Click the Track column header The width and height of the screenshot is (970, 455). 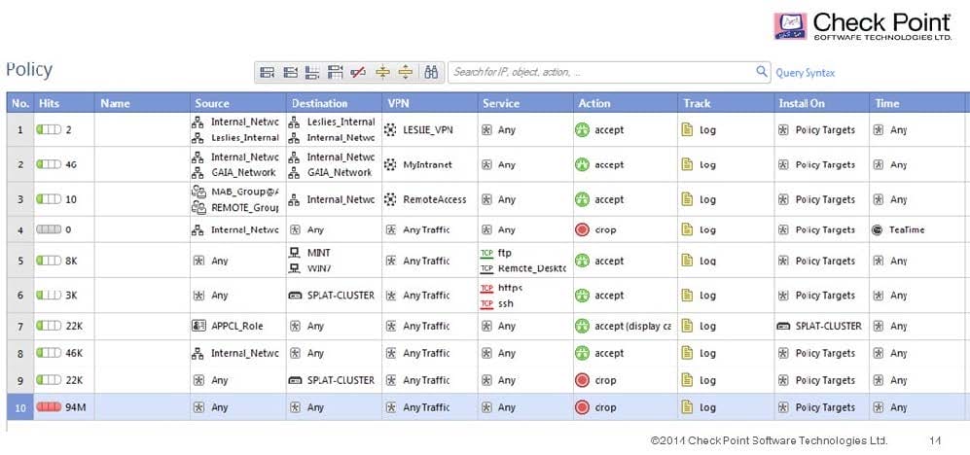click(726, 103)
